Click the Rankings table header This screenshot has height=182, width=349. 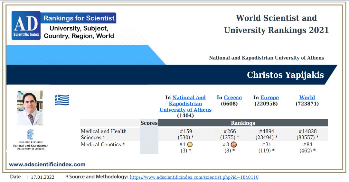pyautogui.click(x=243, y=123)
